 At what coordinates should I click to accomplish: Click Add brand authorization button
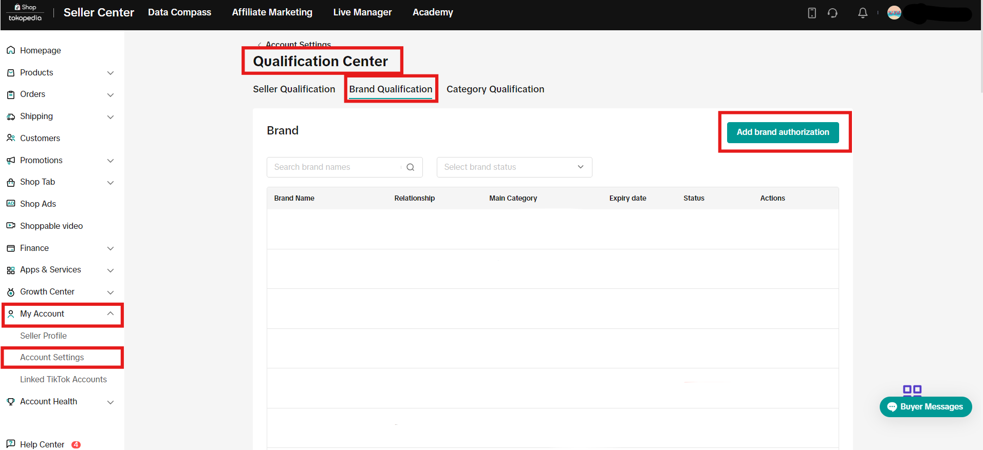point(783,132)
